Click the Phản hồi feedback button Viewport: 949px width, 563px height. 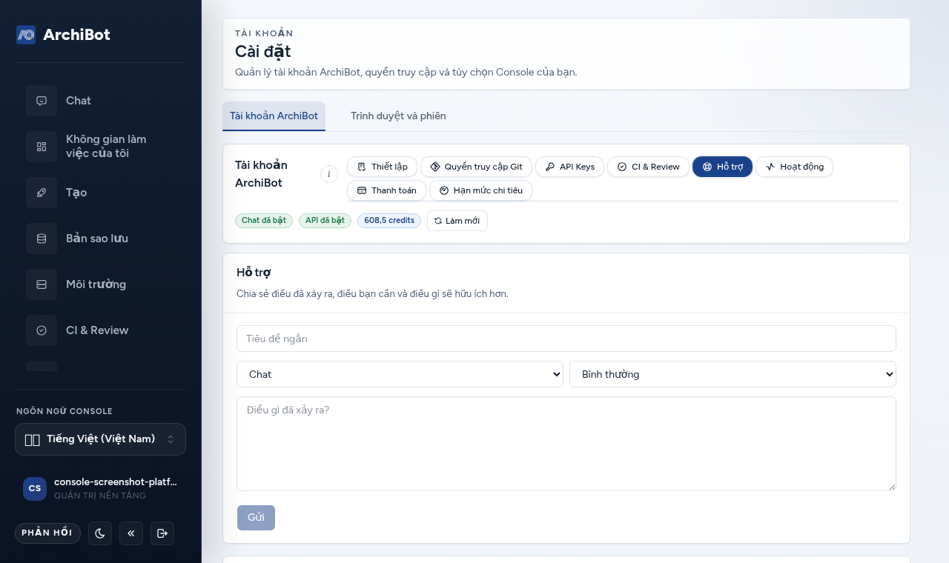(47, 533)
